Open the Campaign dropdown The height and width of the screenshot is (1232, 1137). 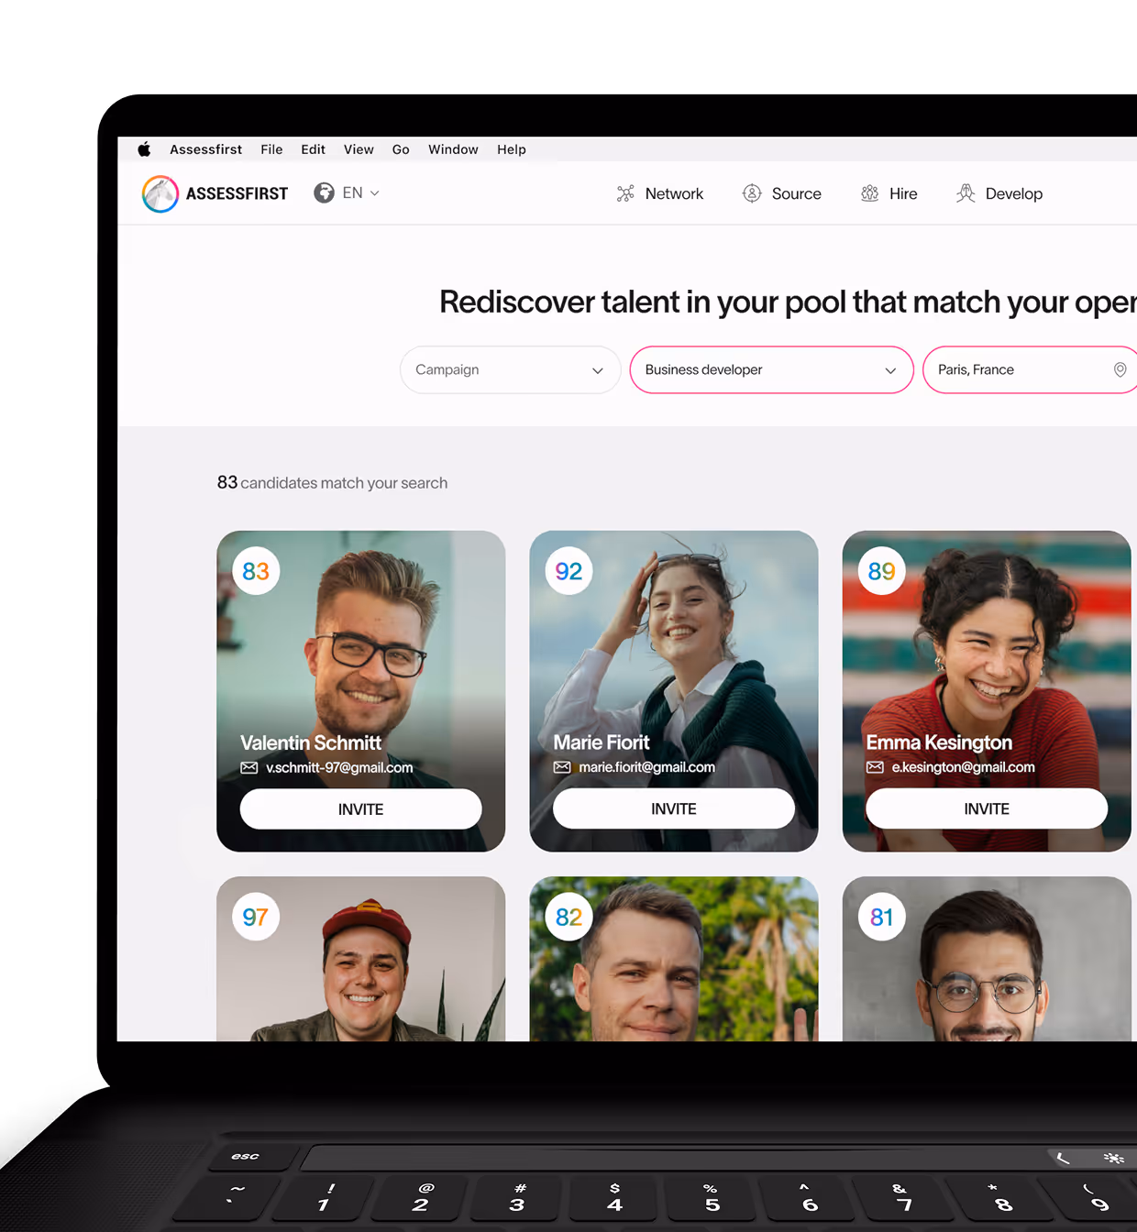point(511,369)
